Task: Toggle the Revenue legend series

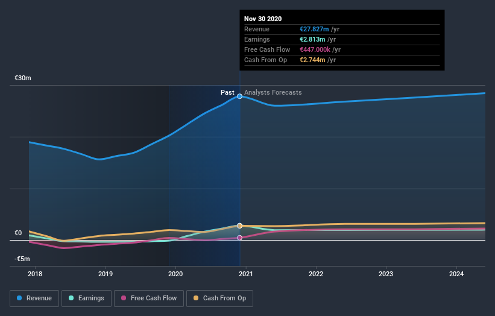Action: point(34,299)
